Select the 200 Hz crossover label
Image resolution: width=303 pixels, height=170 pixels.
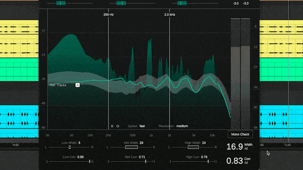pos(108,15)
